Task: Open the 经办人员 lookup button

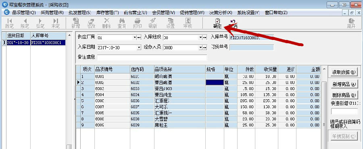Action: pos(205,48)
